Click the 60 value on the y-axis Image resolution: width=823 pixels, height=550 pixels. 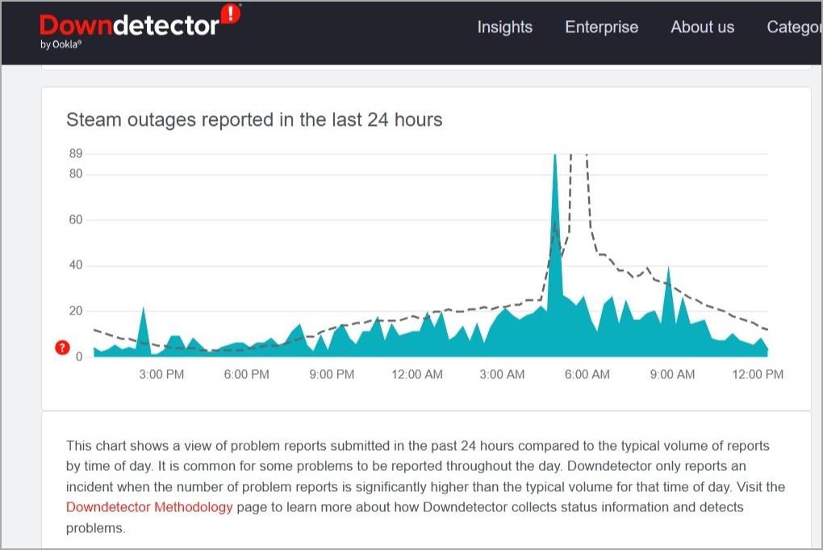(76, 219)
